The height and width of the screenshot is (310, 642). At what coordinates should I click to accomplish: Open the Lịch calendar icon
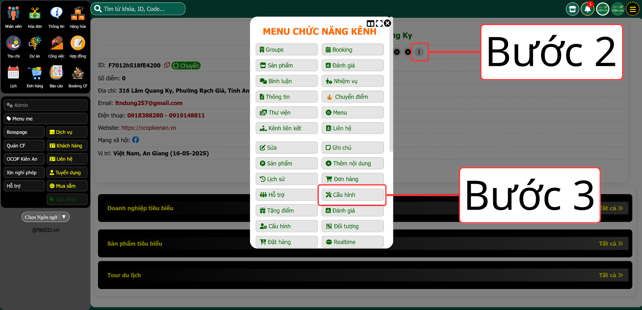click(13, 73)
